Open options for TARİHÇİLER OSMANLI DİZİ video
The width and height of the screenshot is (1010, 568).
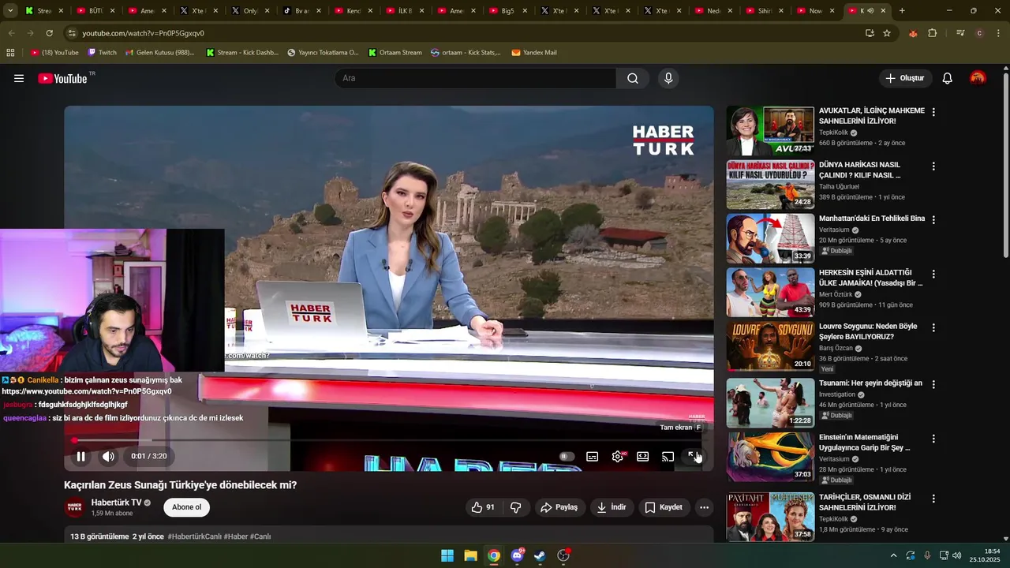click(933, 499)
